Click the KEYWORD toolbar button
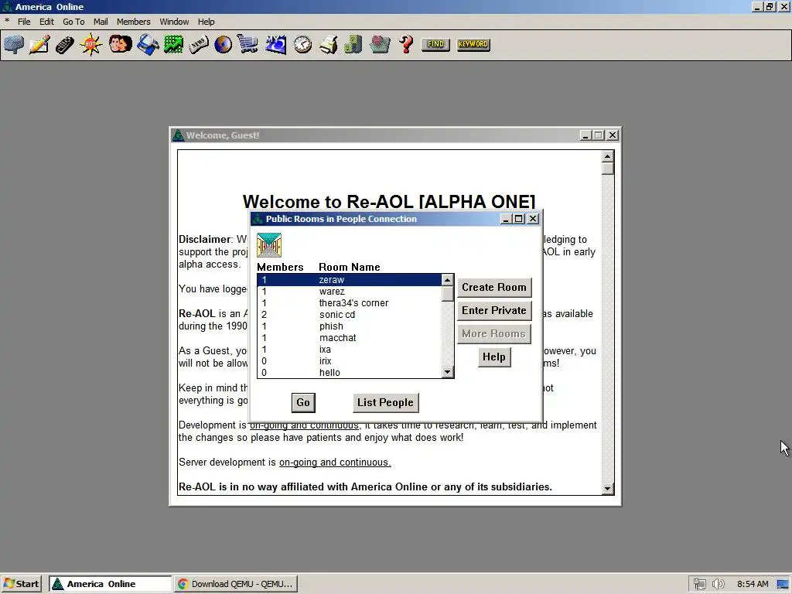 [473, 44]
